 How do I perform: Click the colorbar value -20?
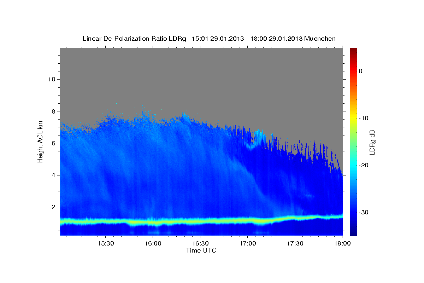[x=364, y=165]
